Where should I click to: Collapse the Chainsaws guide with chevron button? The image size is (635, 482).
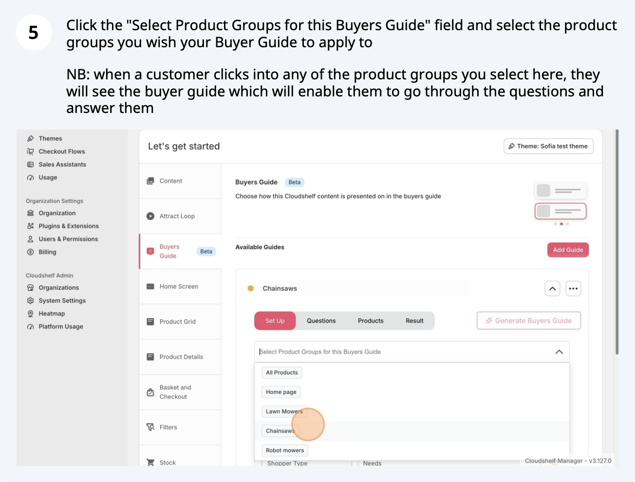click(552, 289)
